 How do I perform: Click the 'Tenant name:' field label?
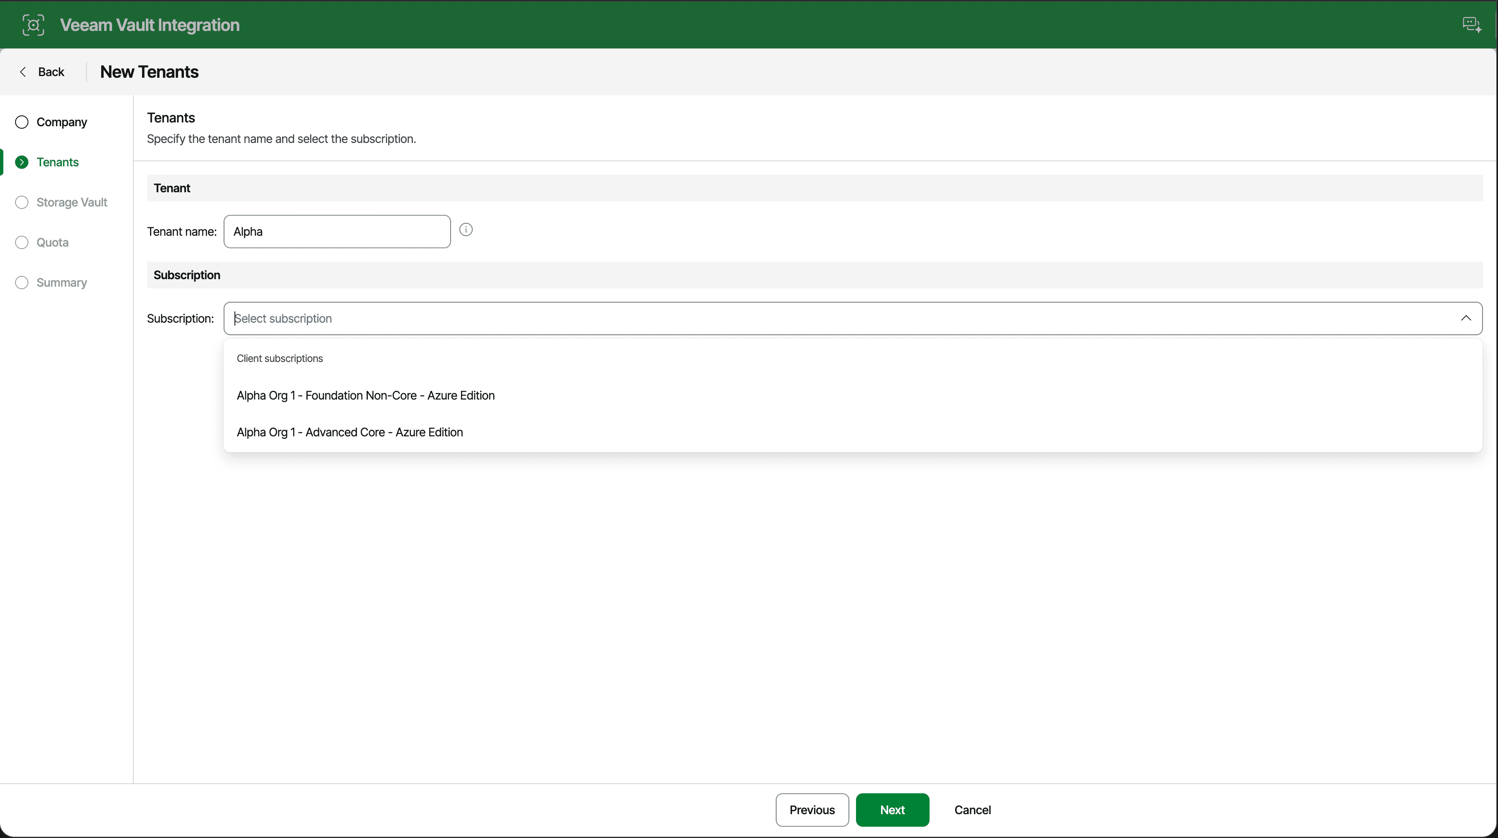[181, 232]
